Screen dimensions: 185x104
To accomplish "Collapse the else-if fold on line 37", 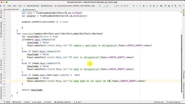I will 10,75.
